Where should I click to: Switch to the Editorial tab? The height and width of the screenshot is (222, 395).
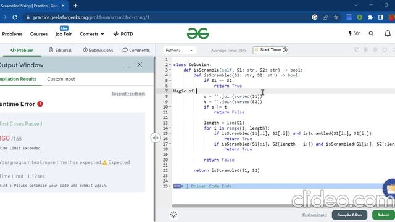coord(60,50)
